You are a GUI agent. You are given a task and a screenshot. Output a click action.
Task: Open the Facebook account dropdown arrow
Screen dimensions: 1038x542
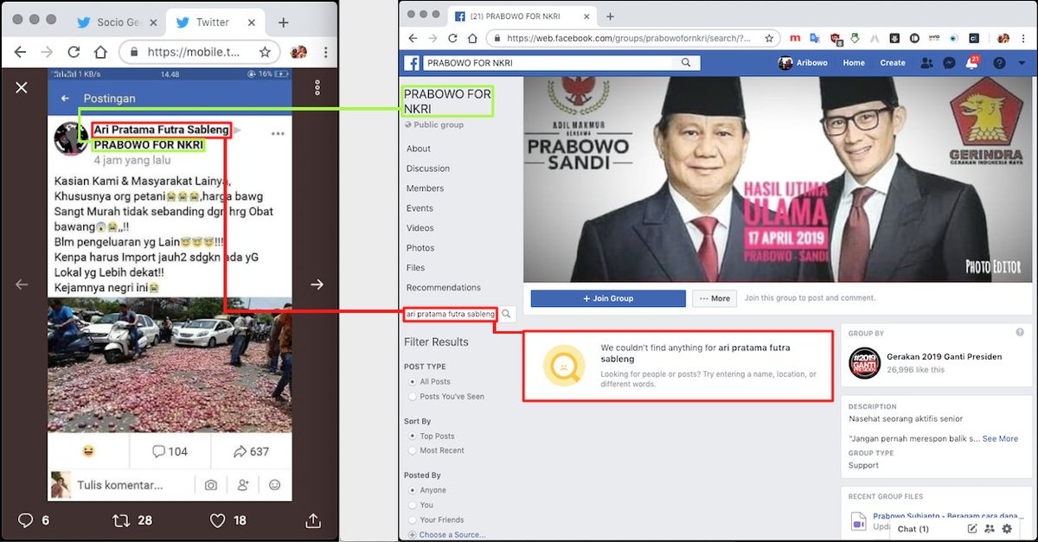tap(1022, 63)
